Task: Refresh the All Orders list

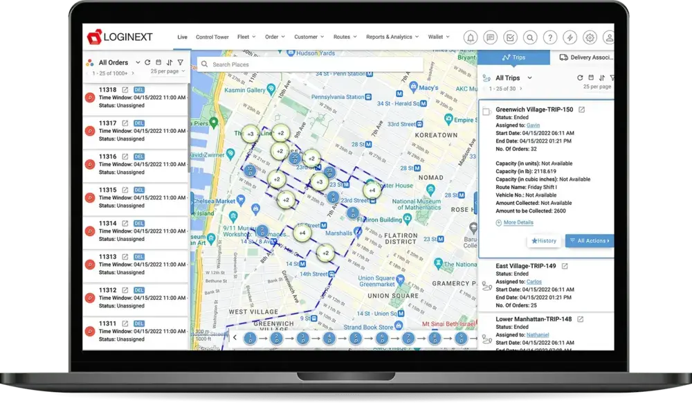Action: 147,62
